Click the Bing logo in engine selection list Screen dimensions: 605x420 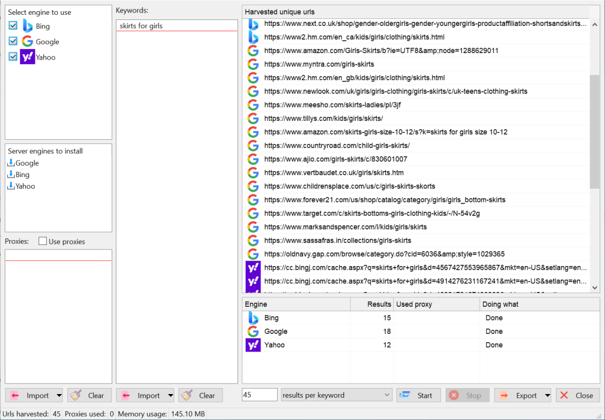pyautogui.click(x=27, y=26)
